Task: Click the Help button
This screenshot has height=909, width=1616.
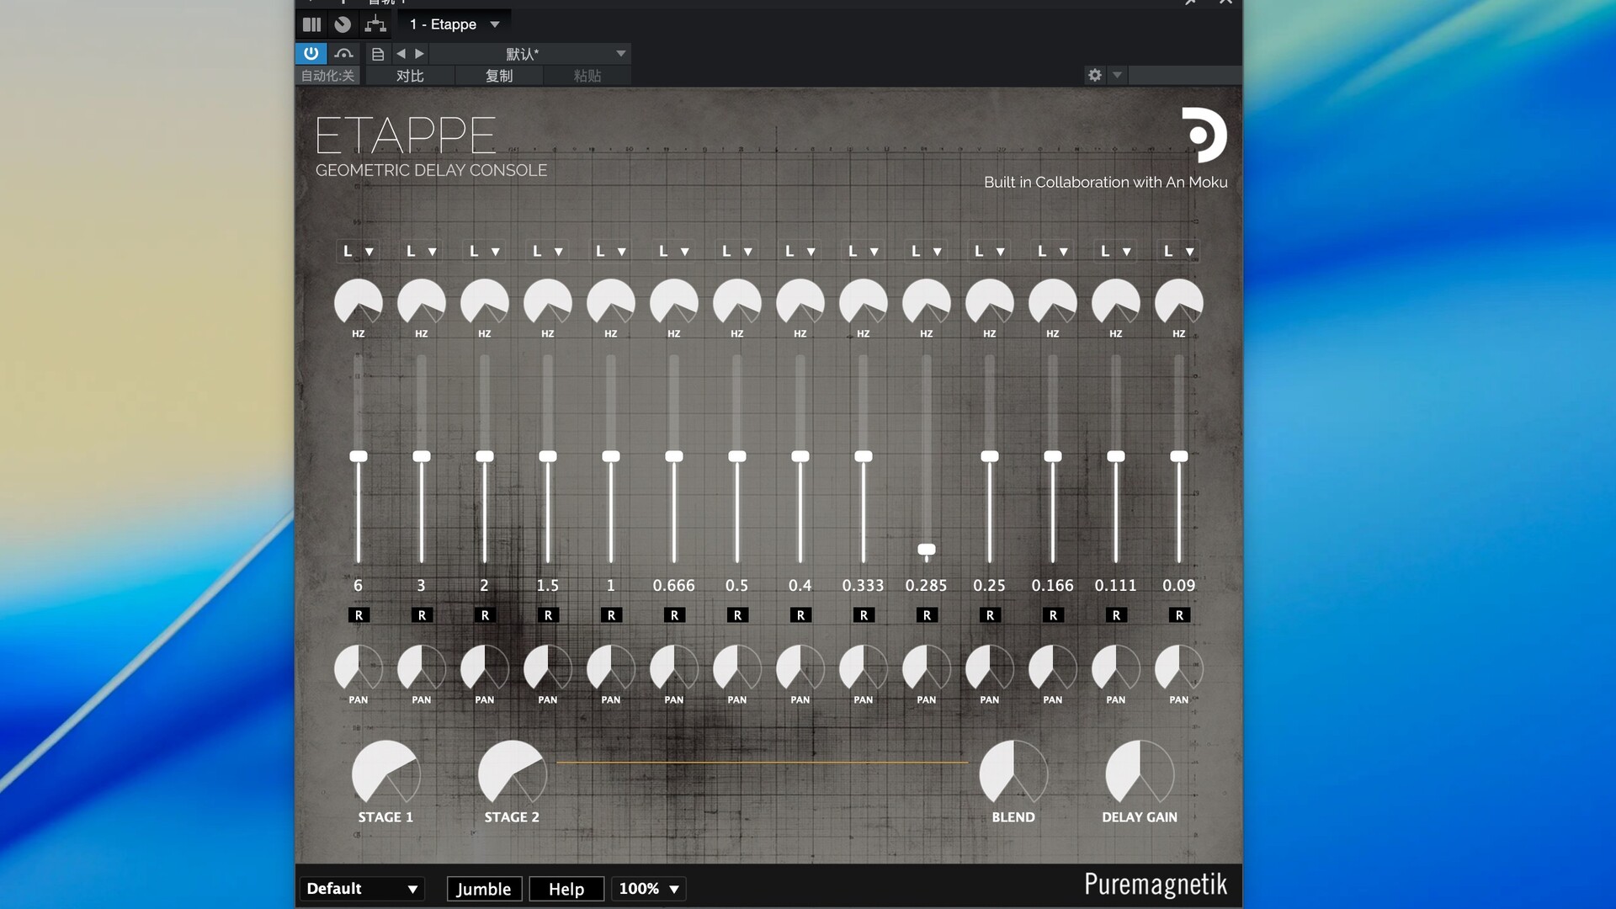Action: tap(566, 889)
